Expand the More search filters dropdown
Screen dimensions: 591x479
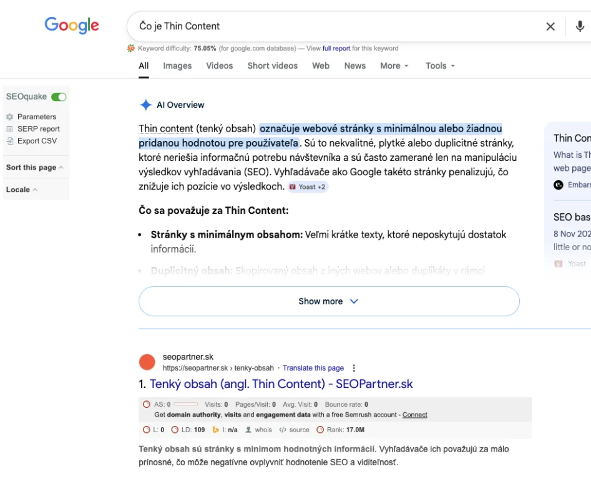[x=394, y=65]
